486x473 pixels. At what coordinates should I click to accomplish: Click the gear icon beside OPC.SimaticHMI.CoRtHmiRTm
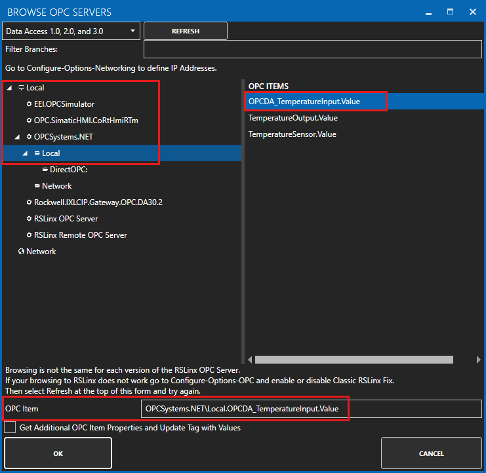pyautogui.click(x=29, y=121)
